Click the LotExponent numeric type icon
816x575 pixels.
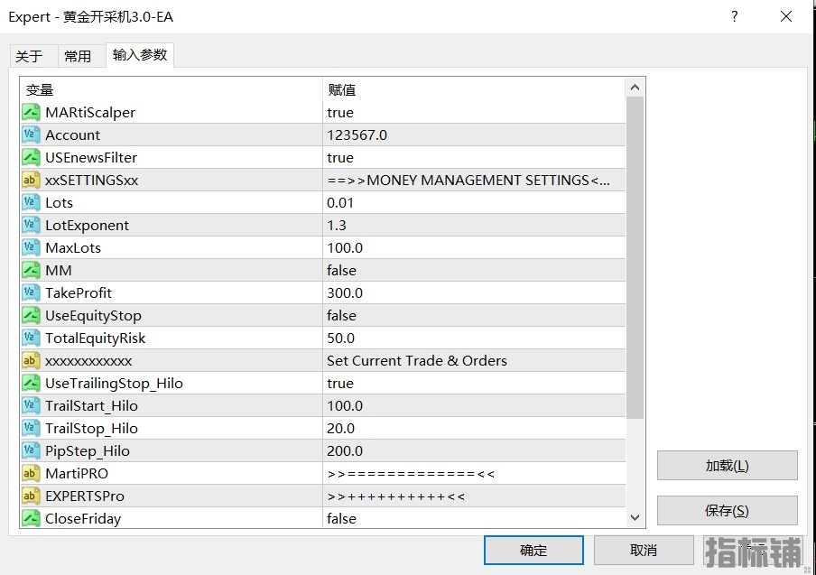[31, 226]
